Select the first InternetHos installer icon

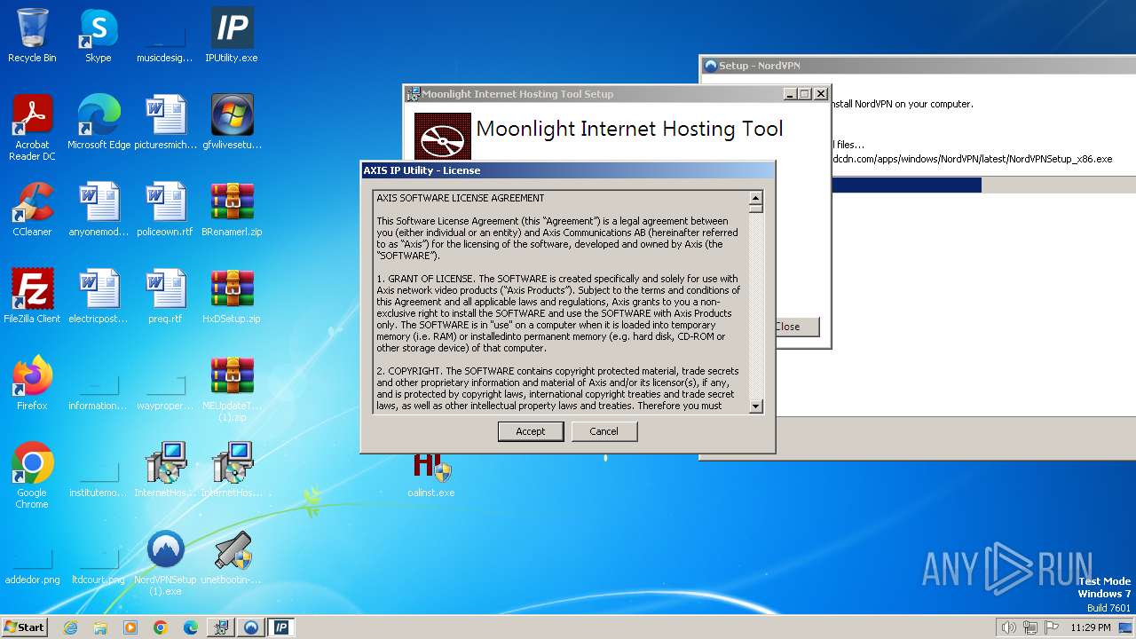tap(165, 470)
